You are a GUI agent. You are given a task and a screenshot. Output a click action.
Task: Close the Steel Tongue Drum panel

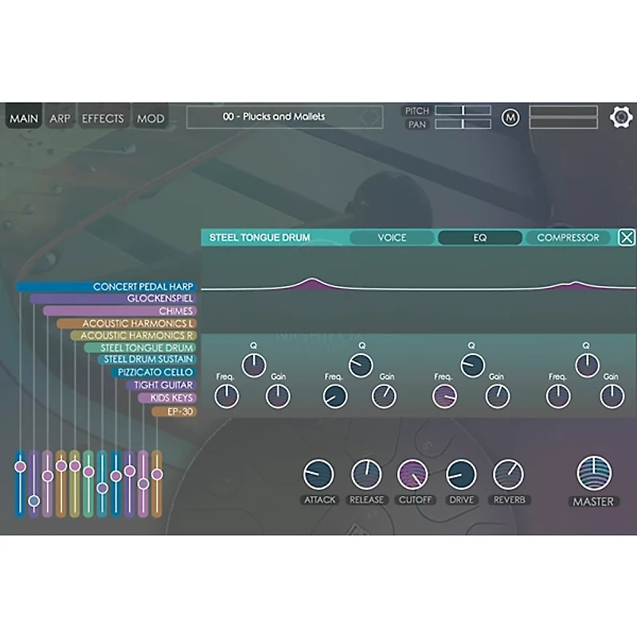627,237
